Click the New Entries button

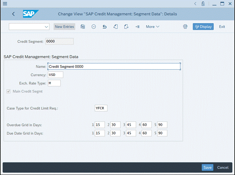64,27
